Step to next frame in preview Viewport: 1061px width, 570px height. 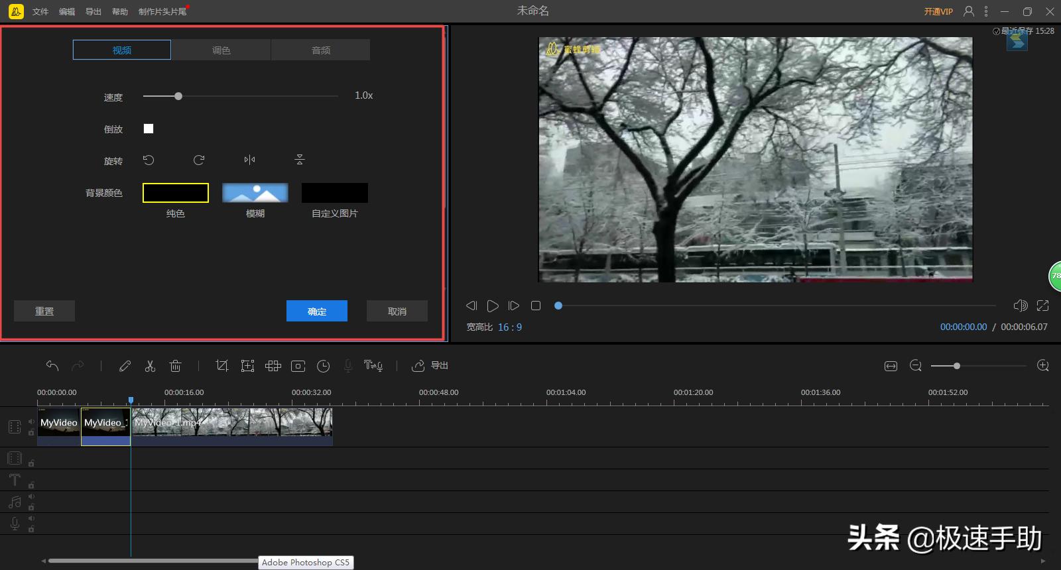[x=514, y=306]
